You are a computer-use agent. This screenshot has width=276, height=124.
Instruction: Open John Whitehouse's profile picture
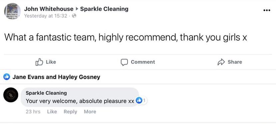pyautogui.click(x=12, y=11)
